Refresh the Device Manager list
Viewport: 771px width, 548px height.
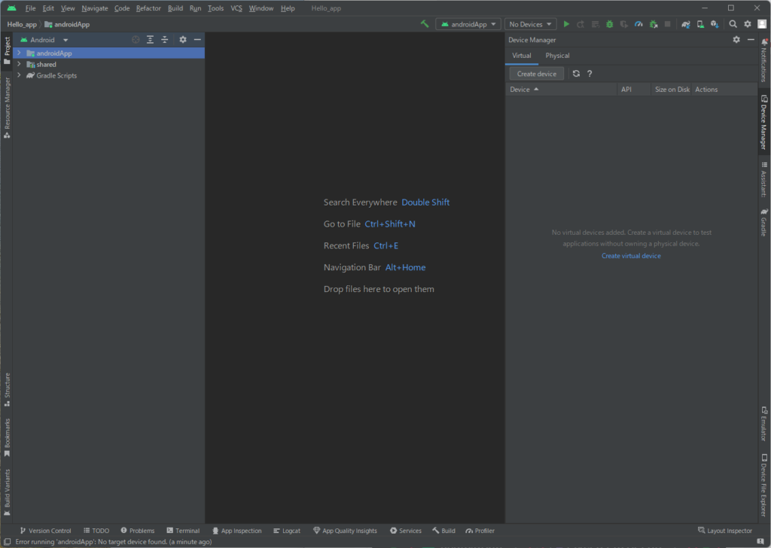click(576, 74)
